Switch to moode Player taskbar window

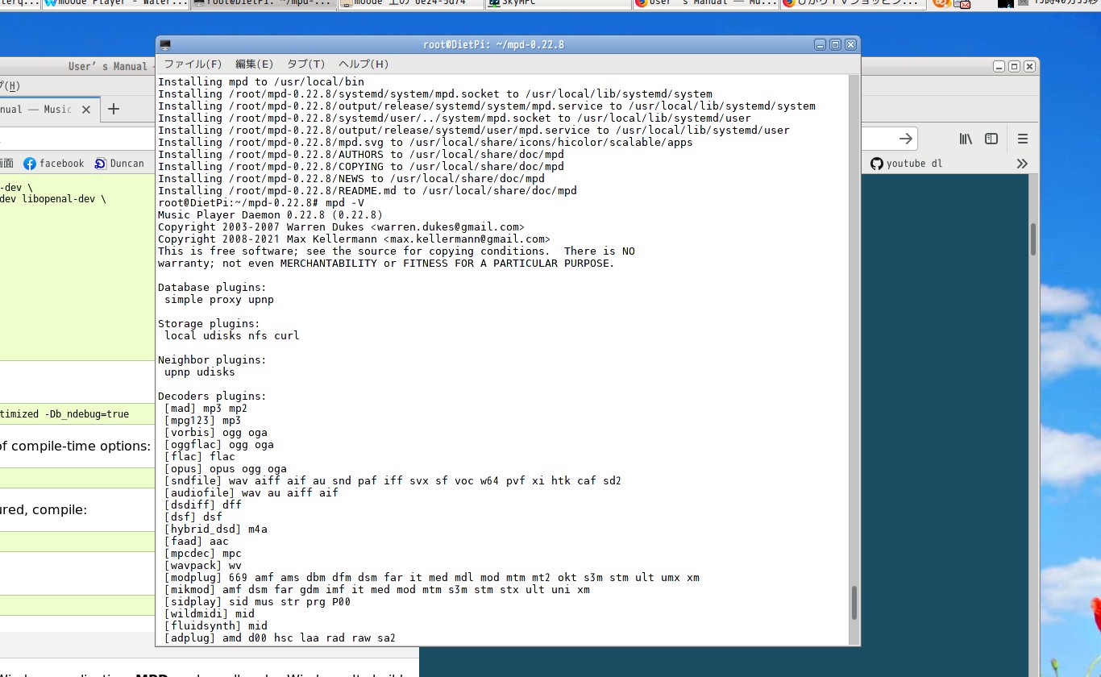(x=116, y=3)
